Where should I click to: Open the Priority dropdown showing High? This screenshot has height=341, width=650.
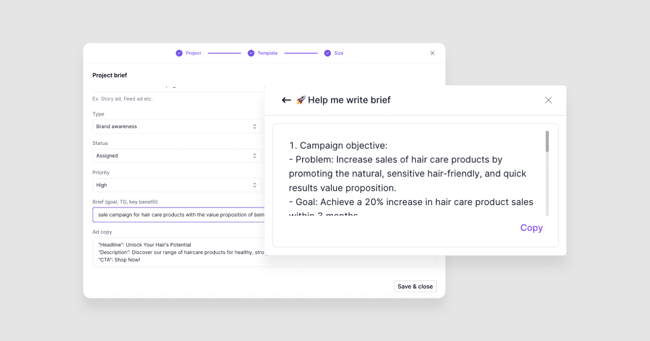(x=177, y=185)
